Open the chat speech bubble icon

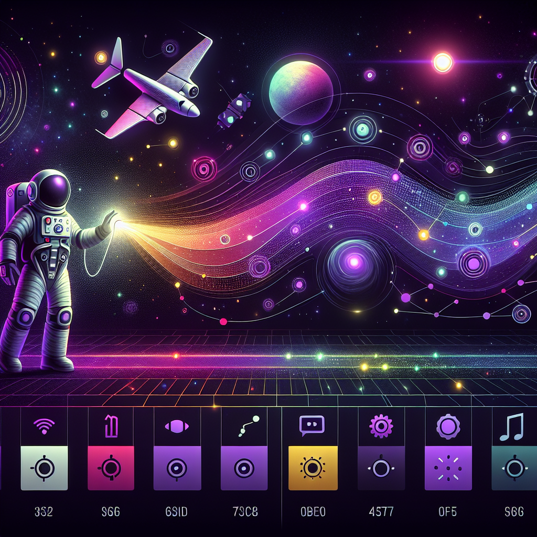click(x=310, y=426)
